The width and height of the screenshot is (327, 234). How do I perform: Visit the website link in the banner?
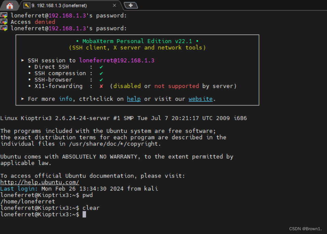(x=200, y=99)
